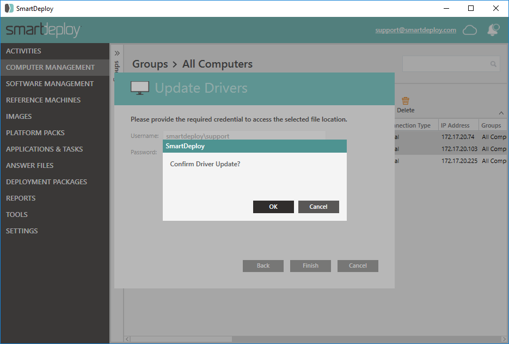Open support@smartdeploy.com account link
This screenshot has width=509, height=344.
pyautogui.click(x=415, y=30)
